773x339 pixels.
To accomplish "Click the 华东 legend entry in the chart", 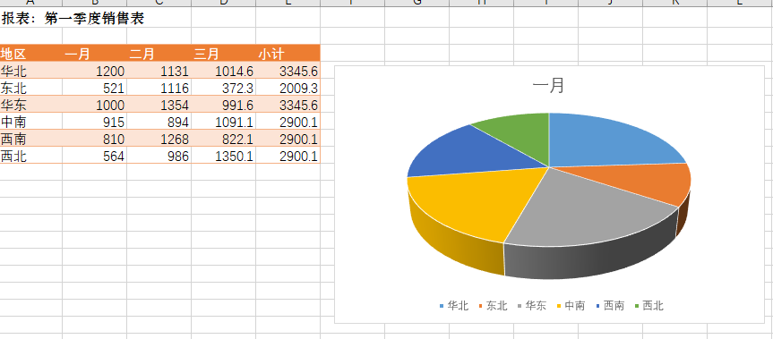I will point(532,306).
